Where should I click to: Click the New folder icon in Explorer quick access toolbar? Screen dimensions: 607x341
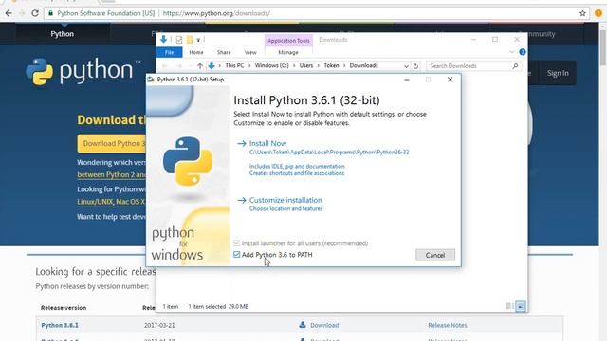(190, 40)
